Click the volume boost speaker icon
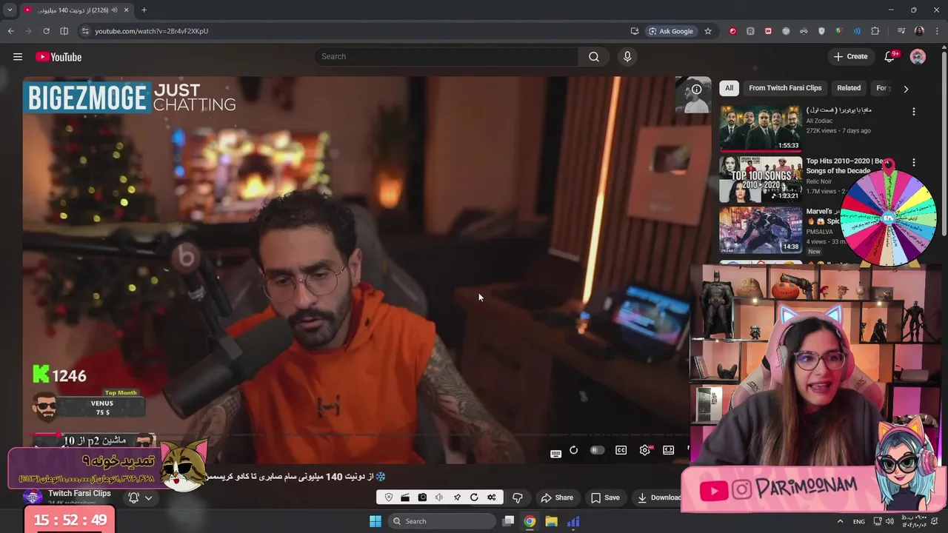 [439, 497]
